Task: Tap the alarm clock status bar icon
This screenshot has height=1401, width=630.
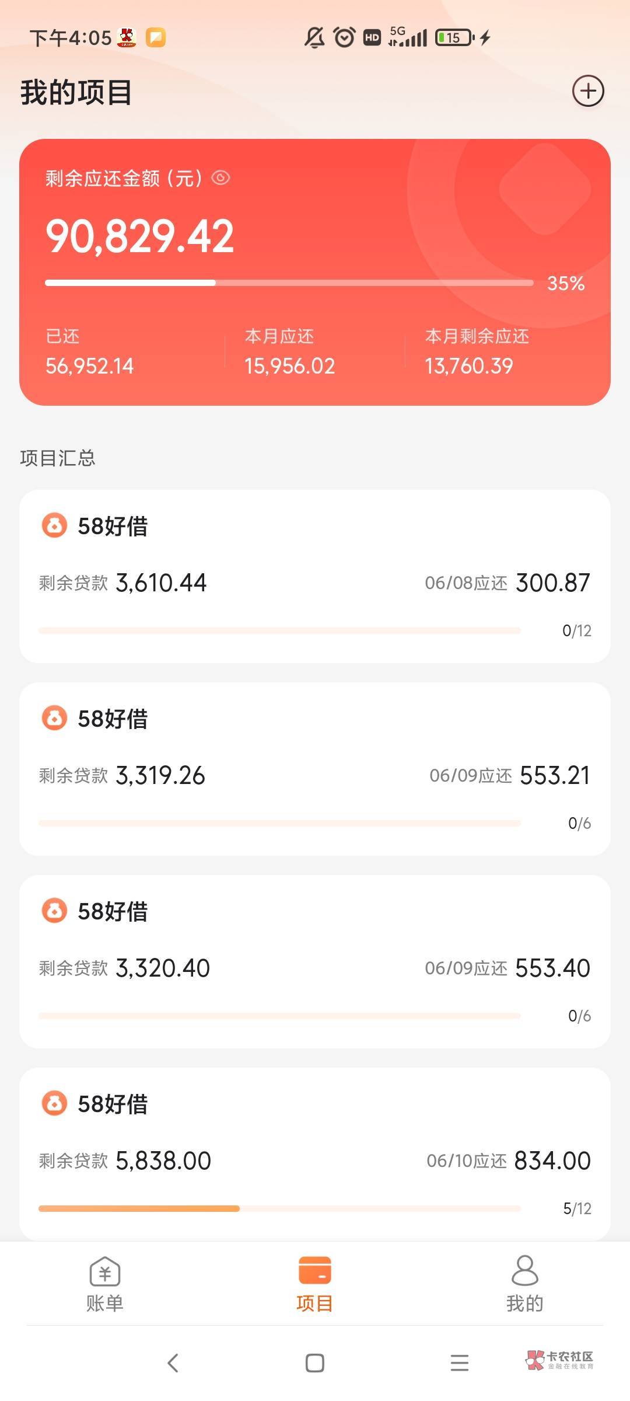Action: point(344,38)
